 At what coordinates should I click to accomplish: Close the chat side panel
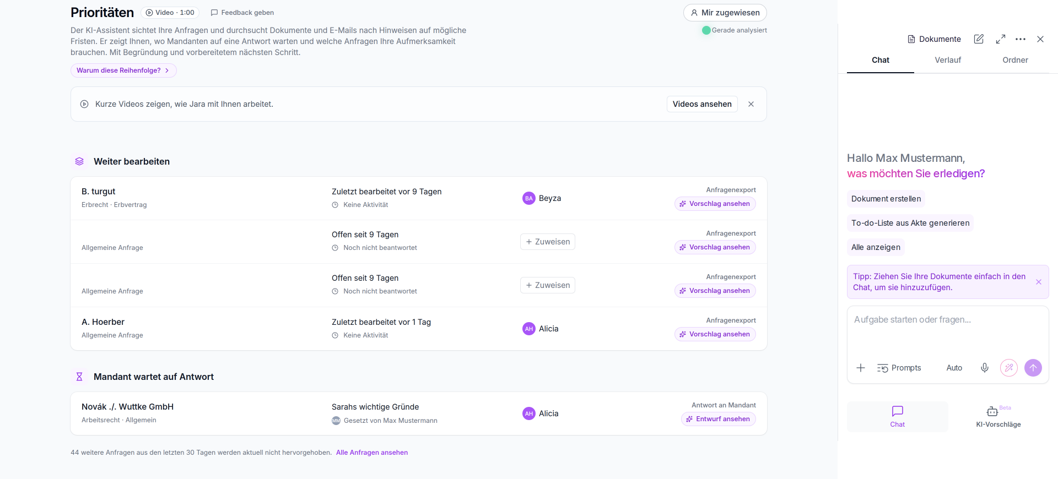[1040, 39]
